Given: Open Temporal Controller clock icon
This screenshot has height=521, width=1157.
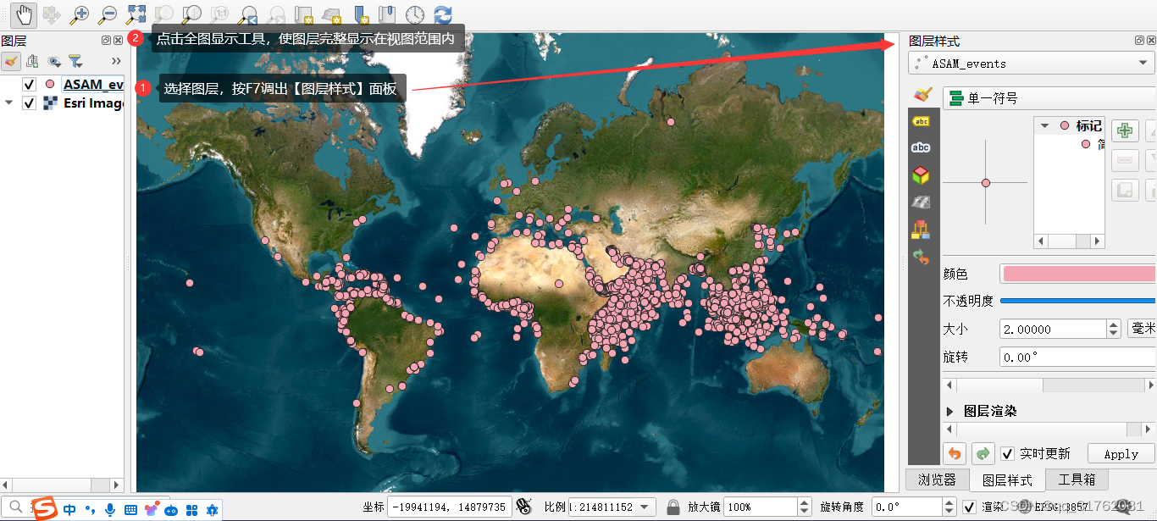Looking at the screenshot, I should pos(415,14).
